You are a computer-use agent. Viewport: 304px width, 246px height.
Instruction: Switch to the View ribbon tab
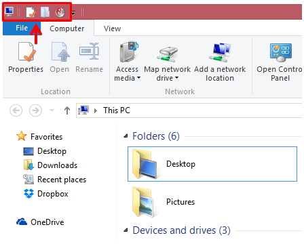pyautogui.click(x=112, y=28)
